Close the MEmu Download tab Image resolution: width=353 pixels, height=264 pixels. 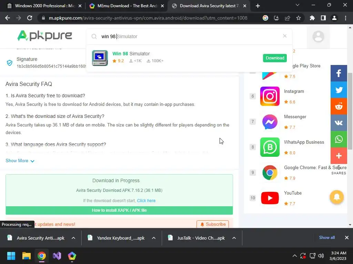[x=162, y=6]
